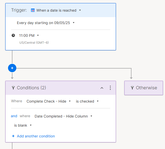Click the calendar icon in the Trigger header
Viewport: 165px width, 149px height.
33,10
